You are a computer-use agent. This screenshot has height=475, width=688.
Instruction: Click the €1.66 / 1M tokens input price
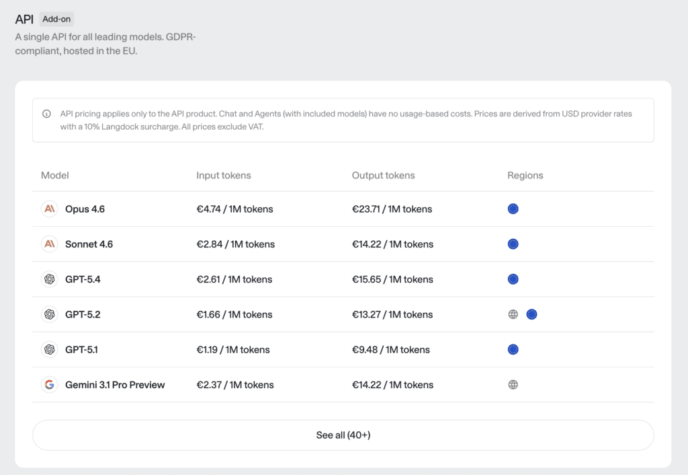click(234, 315)
